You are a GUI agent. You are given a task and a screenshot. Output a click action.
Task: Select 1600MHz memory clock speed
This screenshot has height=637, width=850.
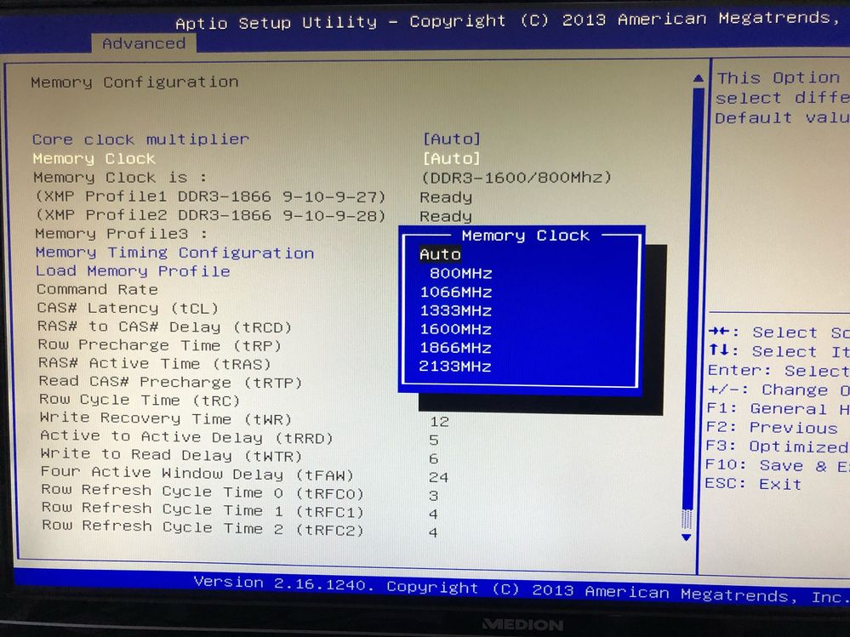[x=456, y=329]
